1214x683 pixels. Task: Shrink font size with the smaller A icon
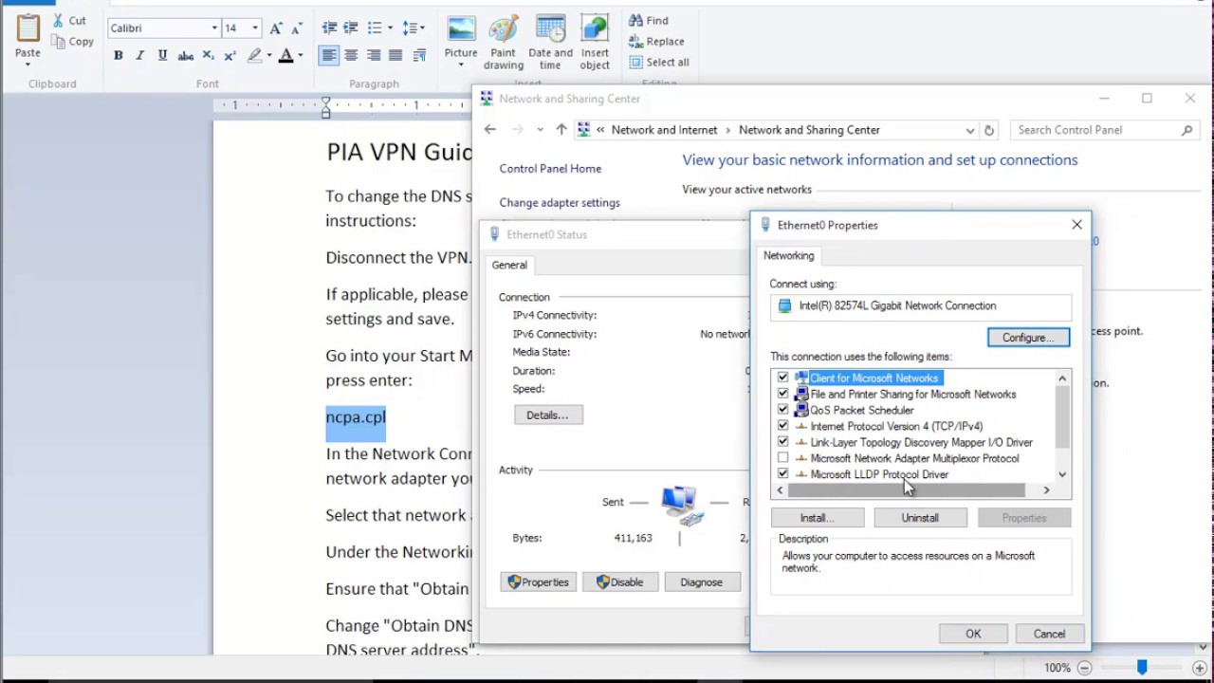click(x=297, y=28)
